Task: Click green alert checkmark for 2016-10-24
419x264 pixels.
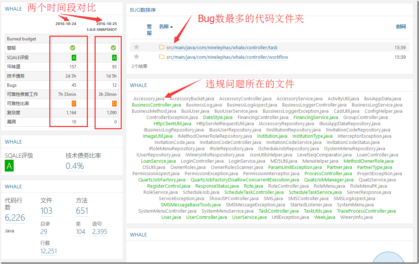Action: pos(72,48)
